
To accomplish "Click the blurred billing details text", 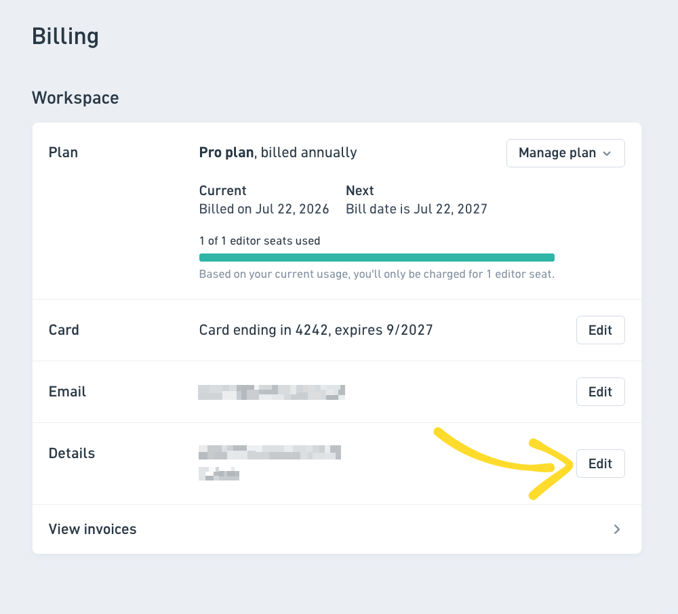I will pos(270,463).
